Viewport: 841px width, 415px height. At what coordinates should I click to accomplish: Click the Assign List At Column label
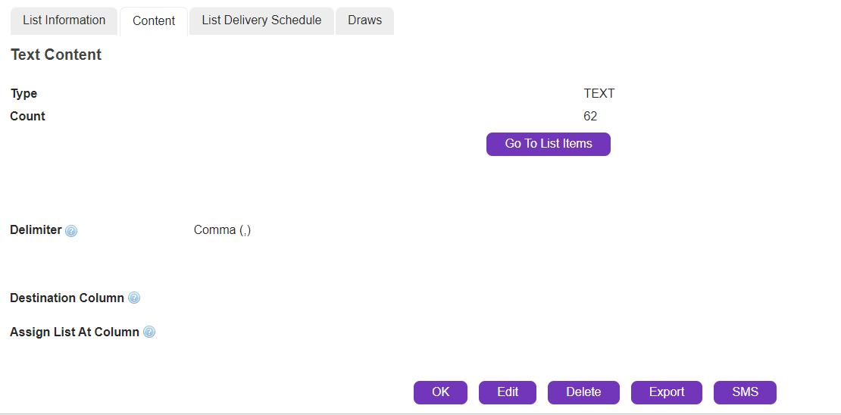point(74,332)
